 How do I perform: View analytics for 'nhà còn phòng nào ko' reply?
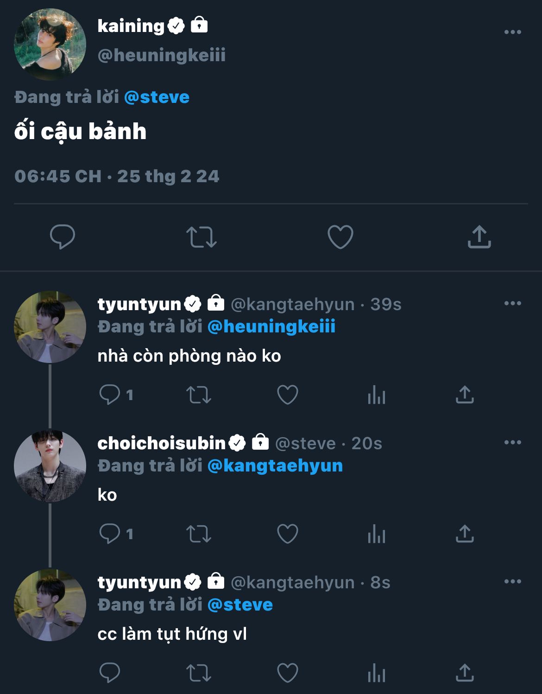[376, 395]
